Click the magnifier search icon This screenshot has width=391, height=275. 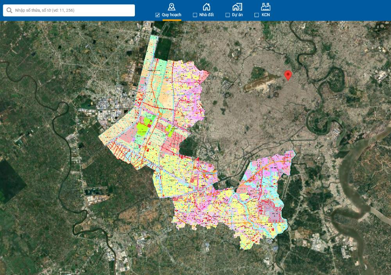[x=9, y=10]
